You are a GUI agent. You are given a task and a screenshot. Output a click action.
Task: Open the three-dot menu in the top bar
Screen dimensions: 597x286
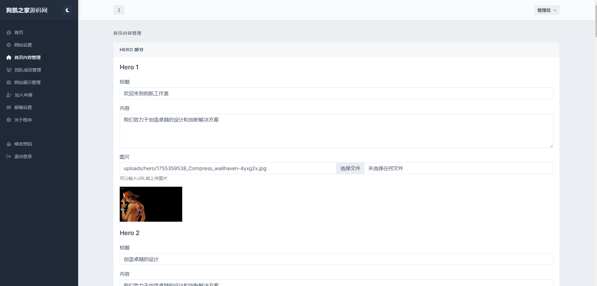coord(119,10)
